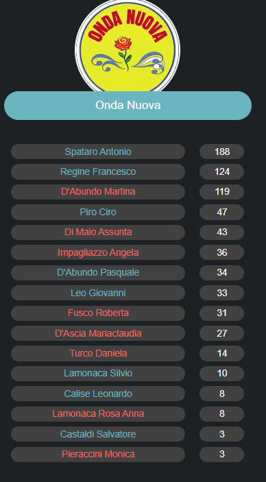Image resolution: width=266 pixels, height=482 pixels.
Task: Click on D'Ascia Mariaclaudia
Action: [98, 333]
